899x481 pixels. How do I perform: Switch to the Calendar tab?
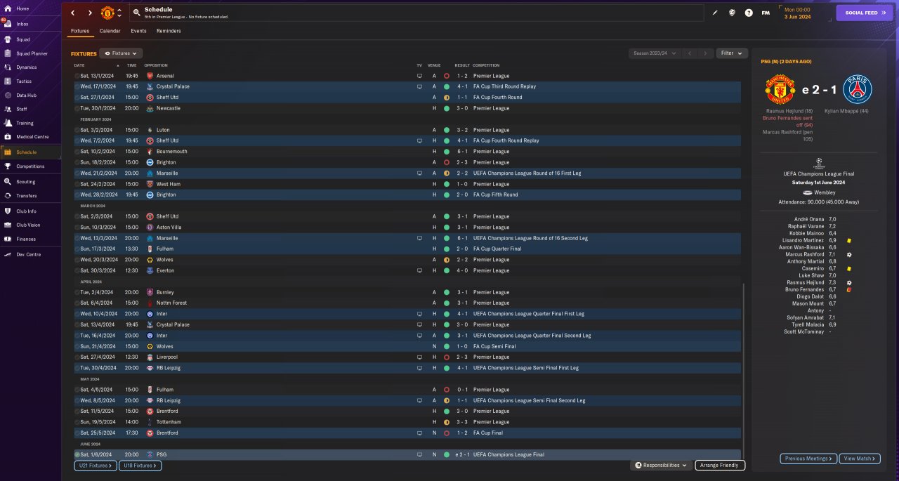(110, 31)
